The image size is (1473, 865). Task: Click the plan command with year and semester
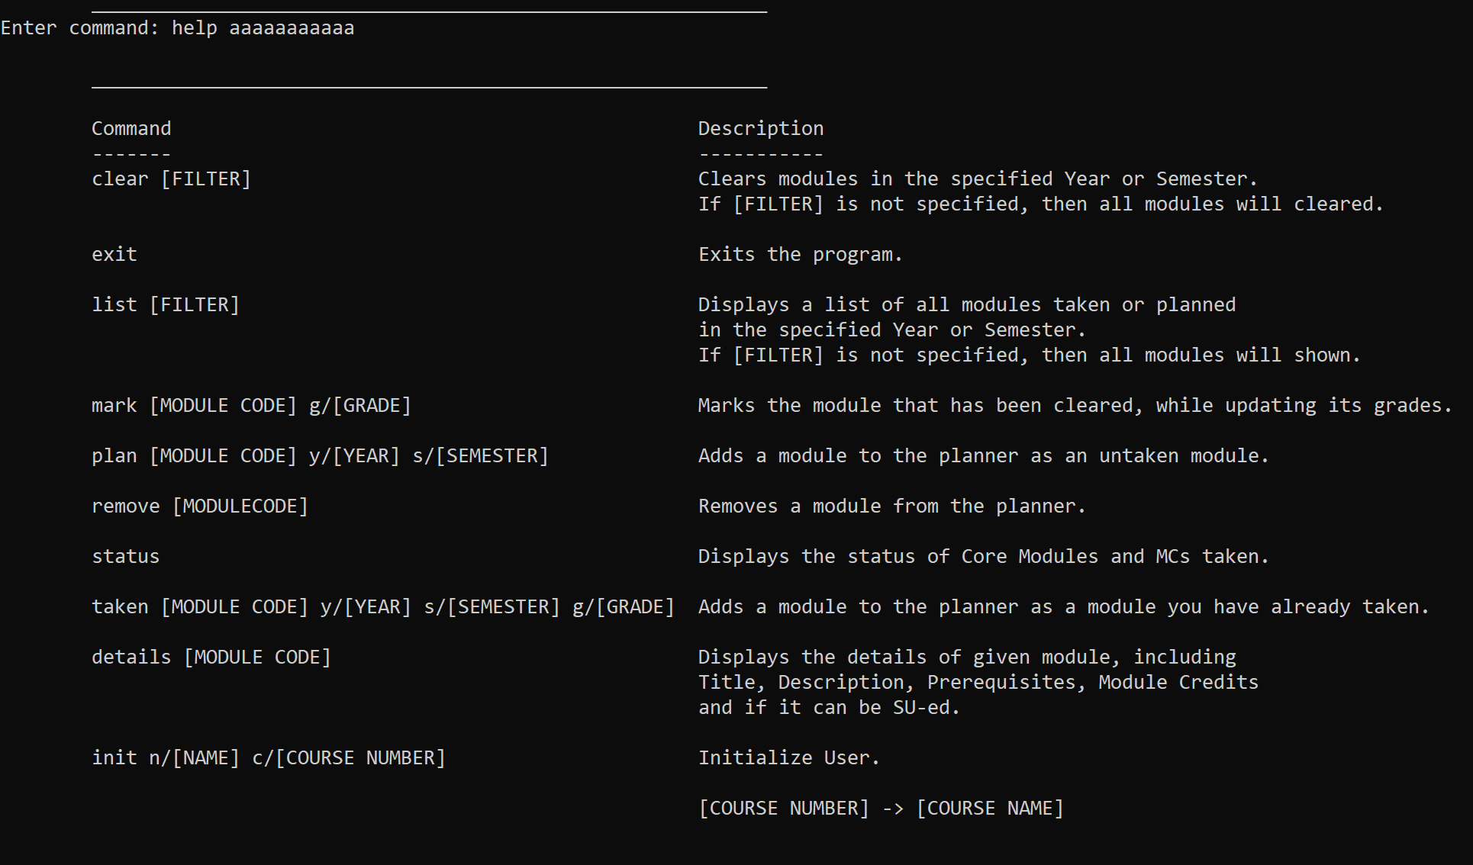point(320,455)
